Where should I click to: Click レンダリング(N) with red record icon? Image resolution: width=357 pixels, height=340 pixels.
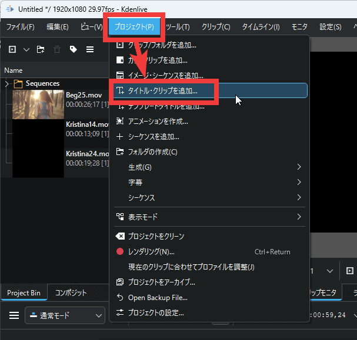[151, 252]
